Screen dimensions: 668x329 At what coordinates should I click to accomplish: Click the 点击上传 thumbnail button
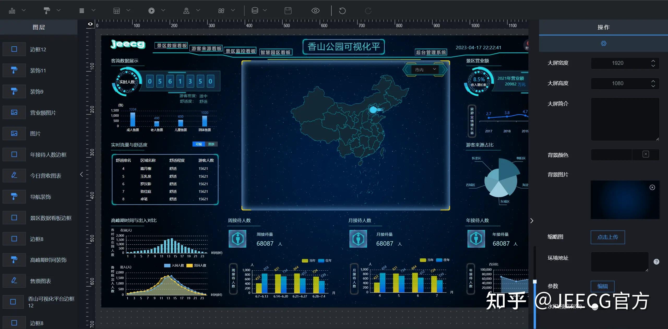point(607,237)
